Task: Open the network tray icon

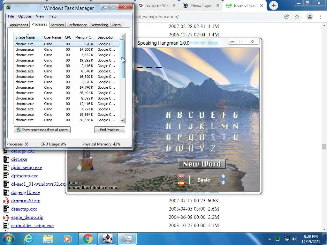Action: coord(287,239)
